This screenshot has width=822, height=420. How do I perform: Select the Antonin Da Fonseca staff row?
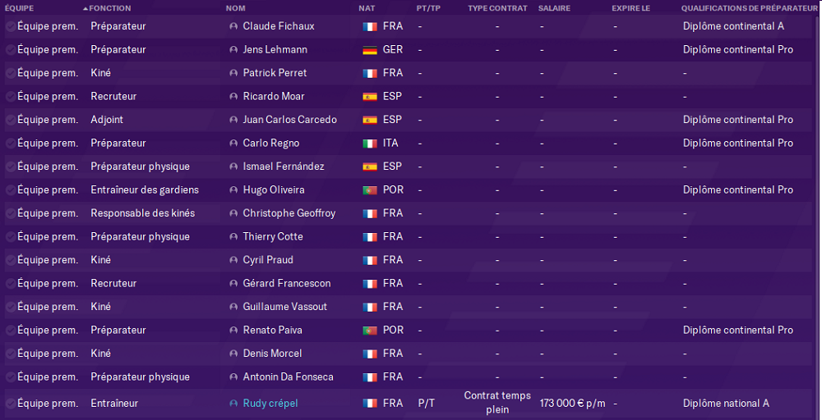coord(288,377)
